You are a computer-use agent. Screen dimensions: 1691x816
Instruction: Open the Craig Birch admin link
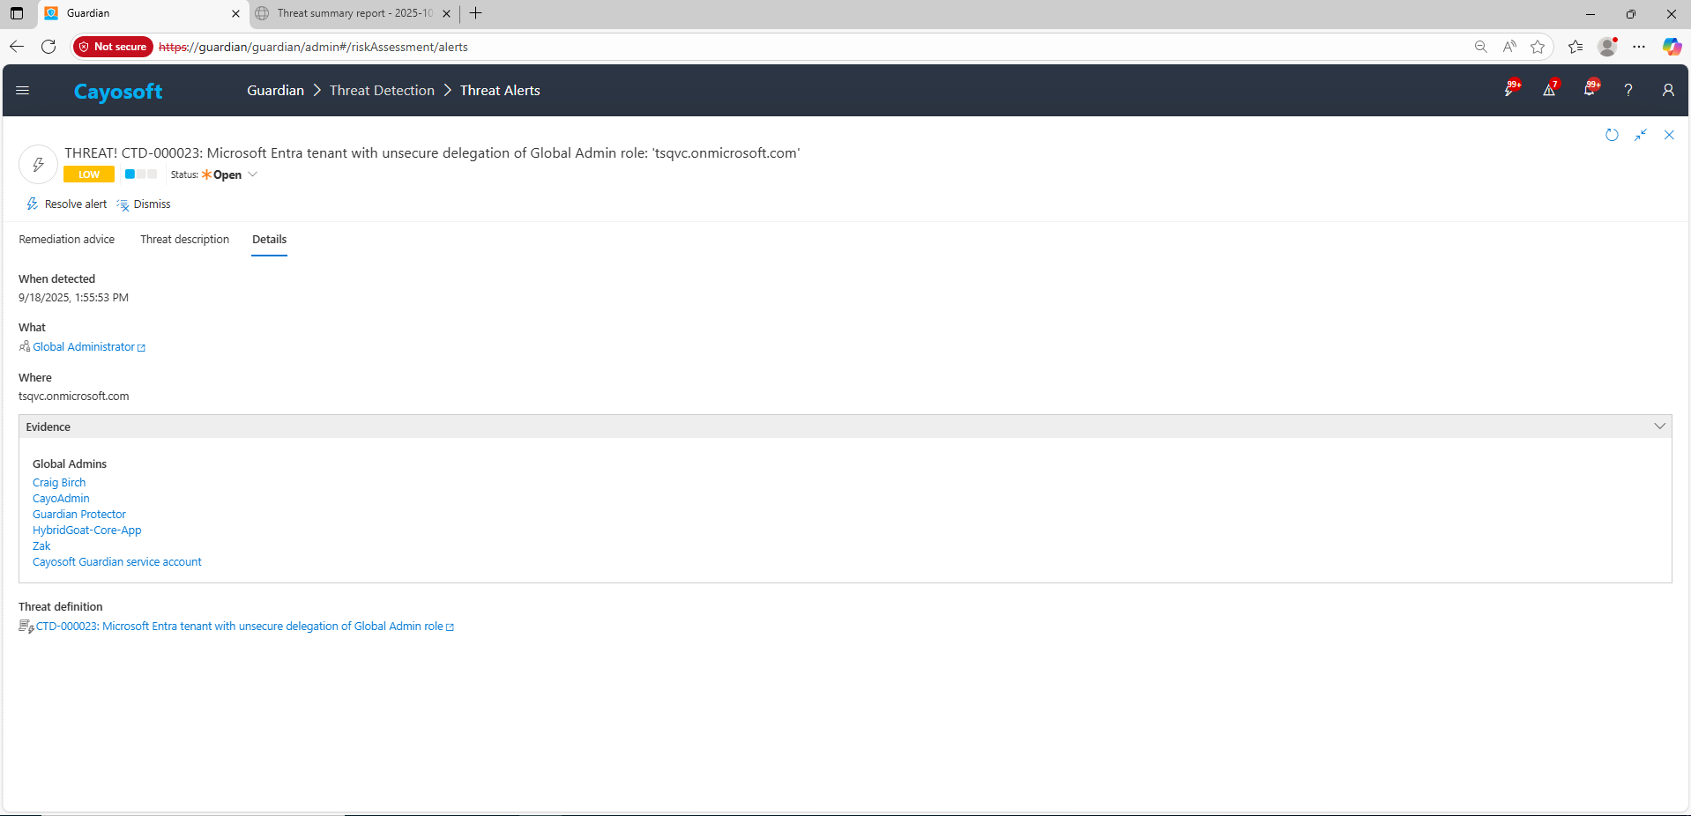(59, 483)
